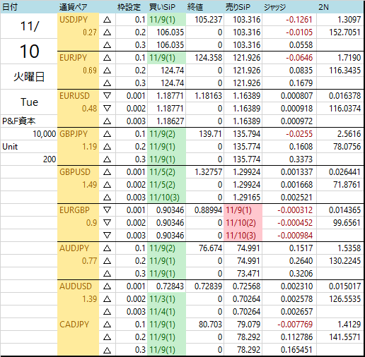Viewport: 365px width, 357px height.
Task: Click the up triangle in GBPUSD 0.001 row
Action: click(x=108, y=172)
